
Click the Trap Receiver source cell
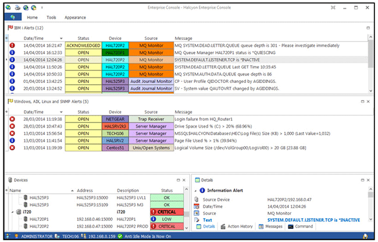tap(151, 119)
